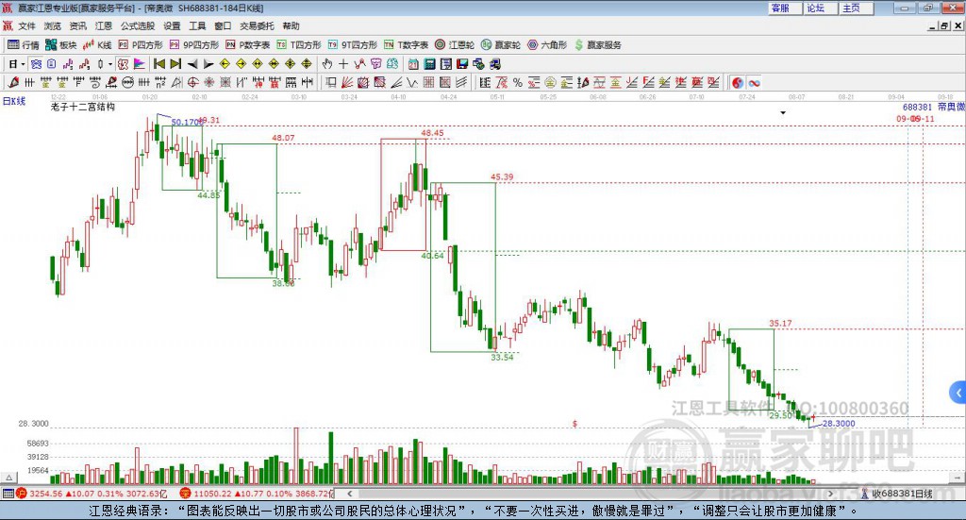Open the 设置 menu
Image resolution: width=966 pixels, height=520 pixels.
click(x=172, y=25)
